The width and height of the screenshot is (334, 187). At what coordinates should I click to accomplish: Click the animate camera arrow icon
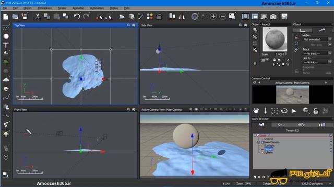click(294, 111)
